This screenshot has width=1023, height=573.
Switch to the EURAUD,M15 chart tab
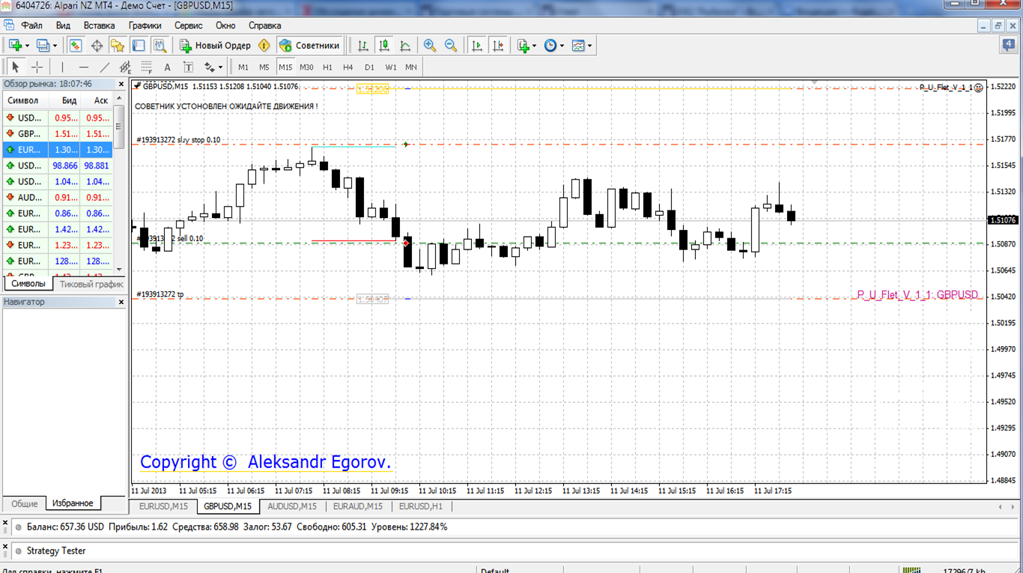tap(358, 506)
